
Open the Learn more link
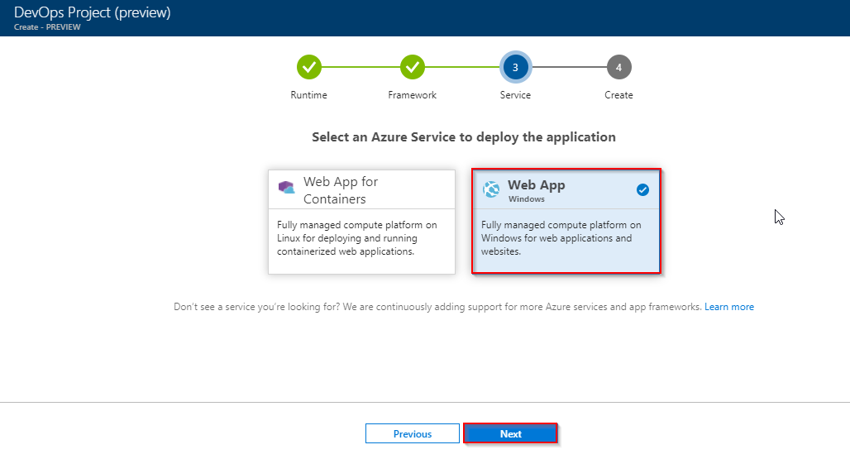point(729,307)
